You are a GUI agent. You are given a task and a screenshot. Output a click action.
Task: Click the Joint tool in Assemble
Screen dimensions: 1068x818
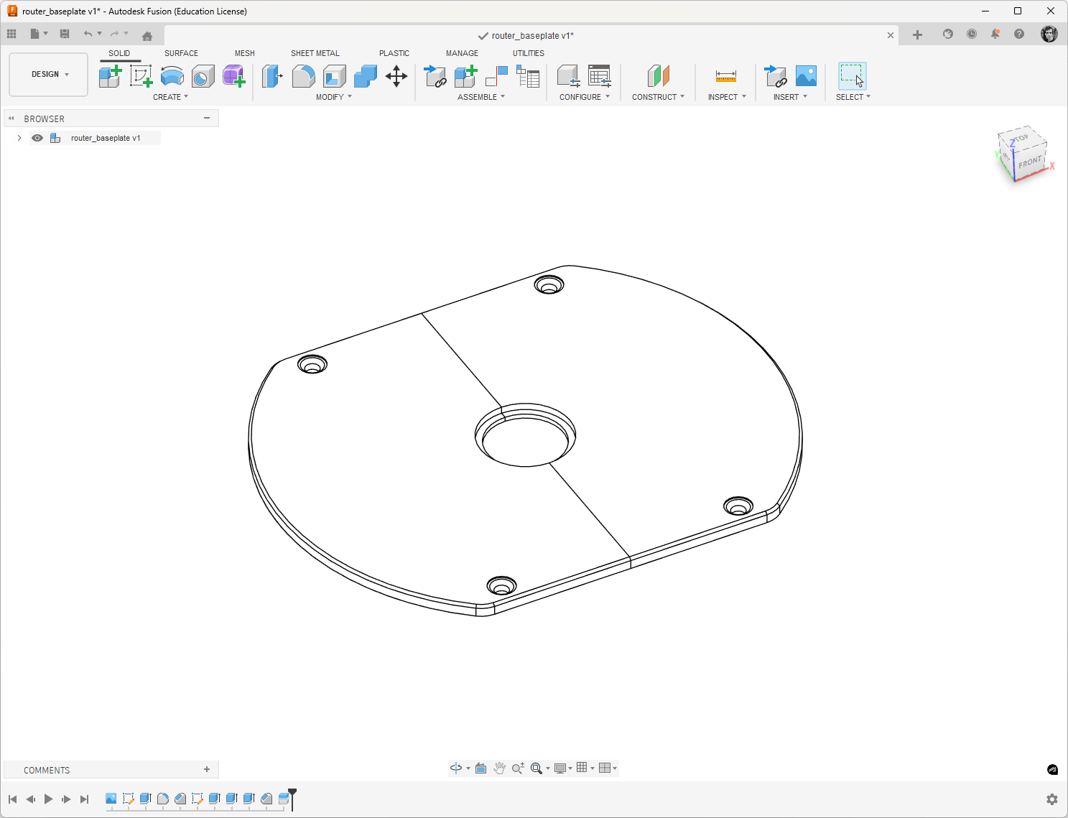pos(496,76)
